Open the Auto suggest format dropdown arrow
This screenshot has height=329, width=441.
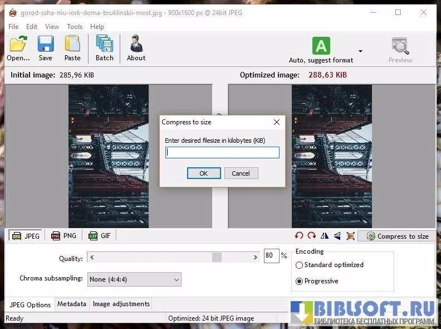360,51
